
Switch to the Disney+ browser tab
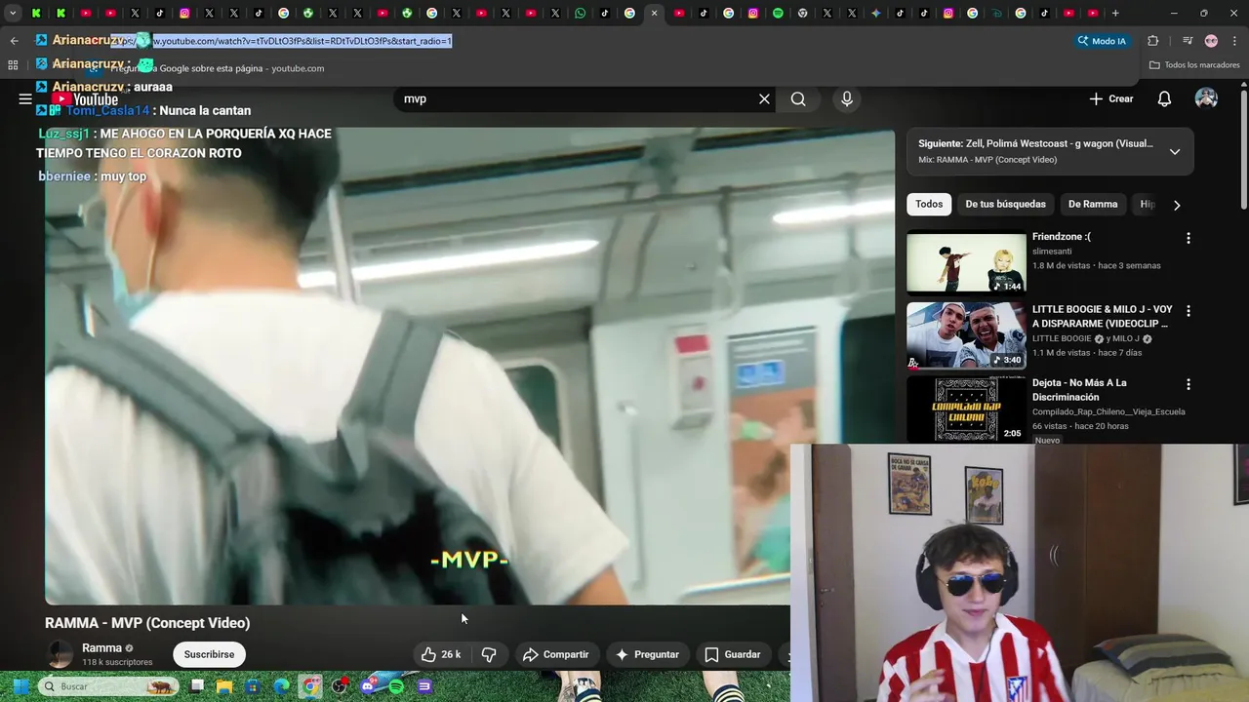(x=995, y=13)
